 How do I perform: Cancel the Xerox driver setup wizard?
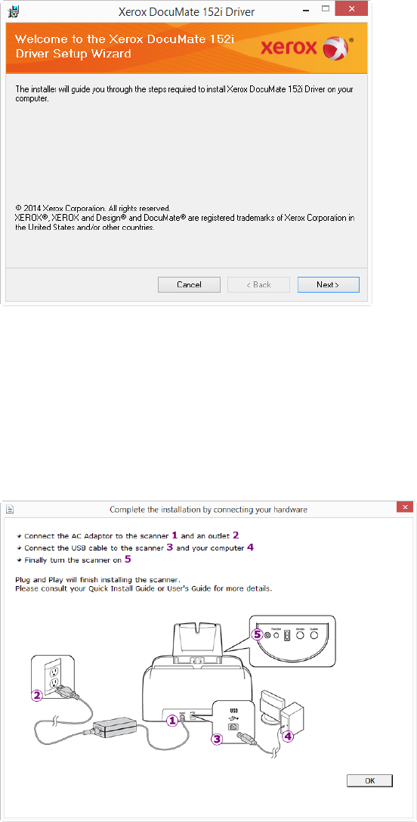click(x=189, y=284)
